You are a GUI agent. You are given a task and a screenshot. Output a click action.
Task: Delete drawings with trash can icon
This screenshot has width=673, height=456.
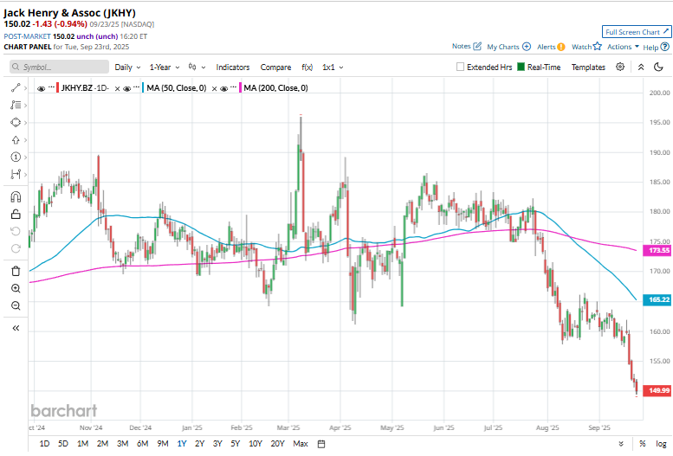point(16,271)
